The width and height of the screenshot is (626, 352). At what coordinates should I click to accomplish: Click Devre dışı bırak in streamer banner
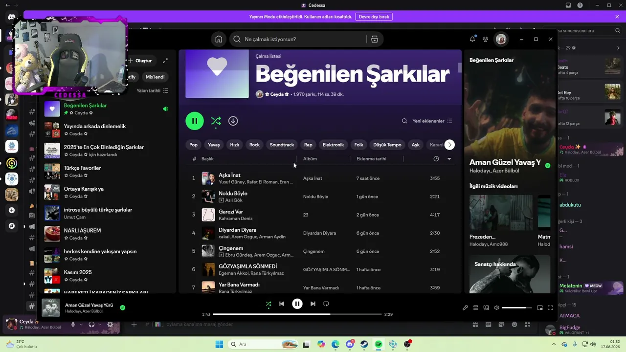(x=374, y=17)
